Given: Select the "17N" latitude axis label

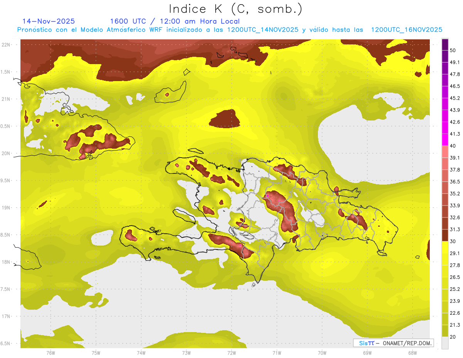Looking at the screenshot, I should pyautogui.click(x=7, y=316).
